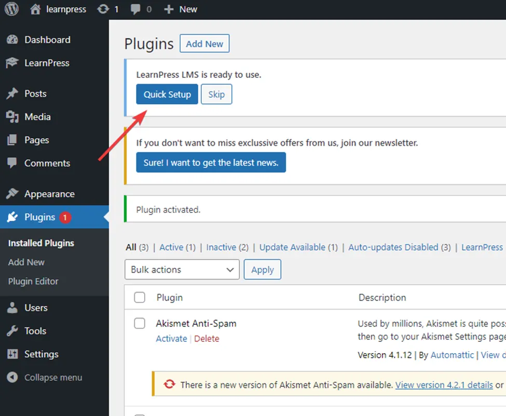Screen dimensions: 506x416
Task: Click the updates icon in the top bar
Action: (x=103, y=9)
